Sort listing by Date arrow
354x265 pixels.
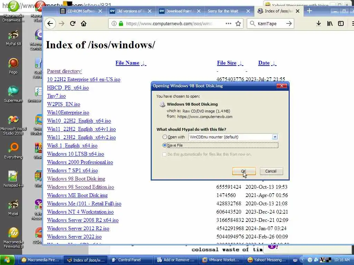click(274, 63)
